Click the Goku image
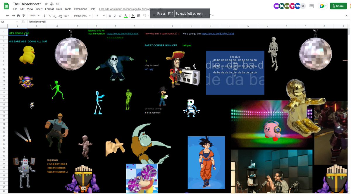The width and height of the screenshot is (351, 194). click(x=207, y=162)
